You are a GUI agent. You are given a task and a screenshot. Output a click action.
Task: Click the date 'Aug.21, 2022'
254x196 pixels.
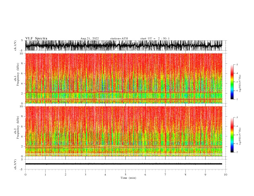point(89,38)
